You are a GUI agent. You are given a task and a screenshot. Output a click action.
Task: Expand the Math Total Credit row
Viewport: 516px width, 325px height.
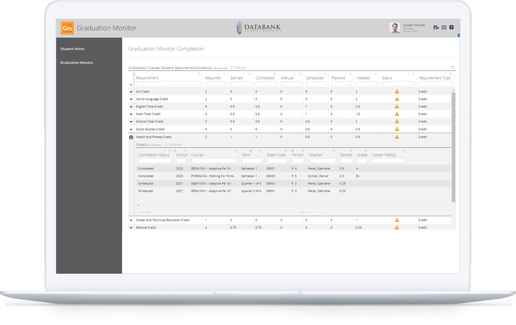point(131,114)
